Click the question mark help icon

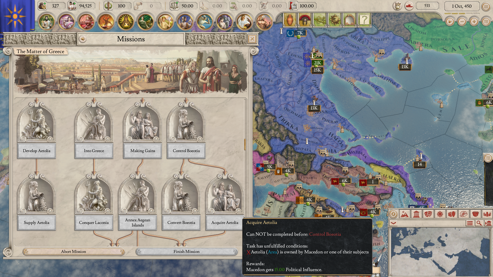pos(364,20)
